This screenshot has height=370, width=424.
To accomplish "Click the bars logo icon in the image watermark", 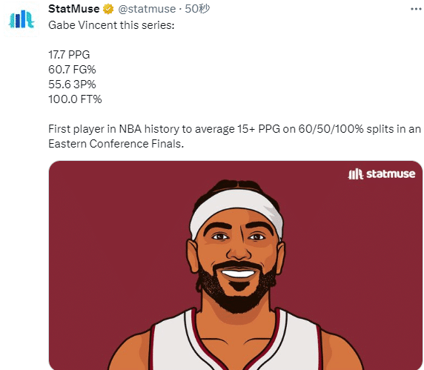I will coord(355,174).
